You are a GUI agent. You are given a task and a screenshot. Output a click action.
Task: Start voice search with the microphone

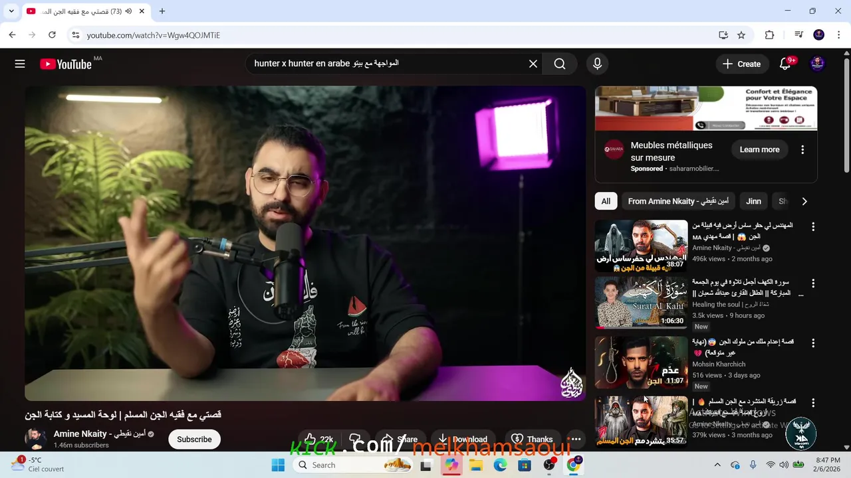point(597,64)
